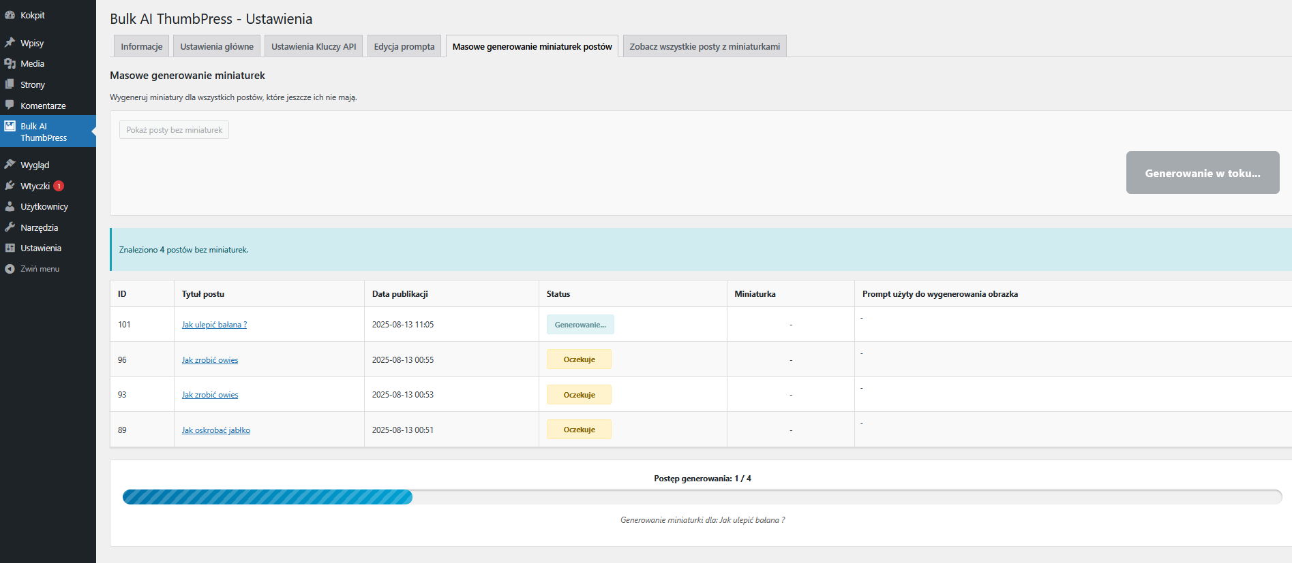Image resolution: width=1292 pixels, height=563 pixels.
Task: Collapse the sidebar with Zwiń menu
Action: (40, 269)
